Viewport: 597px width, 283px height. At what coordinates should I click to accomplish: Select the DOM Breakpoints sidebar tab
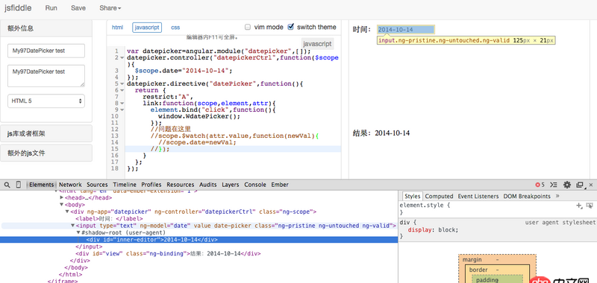click(527, 197)
